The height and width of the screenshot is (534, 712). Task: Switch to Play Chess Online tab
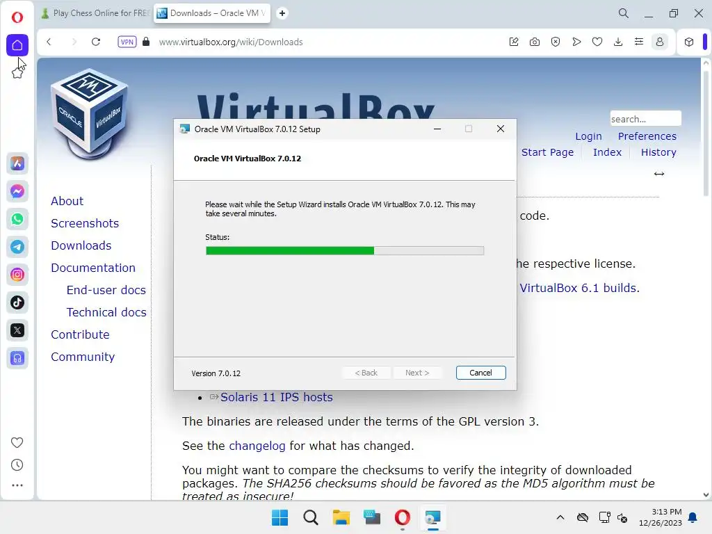click(x=95, y=13)
